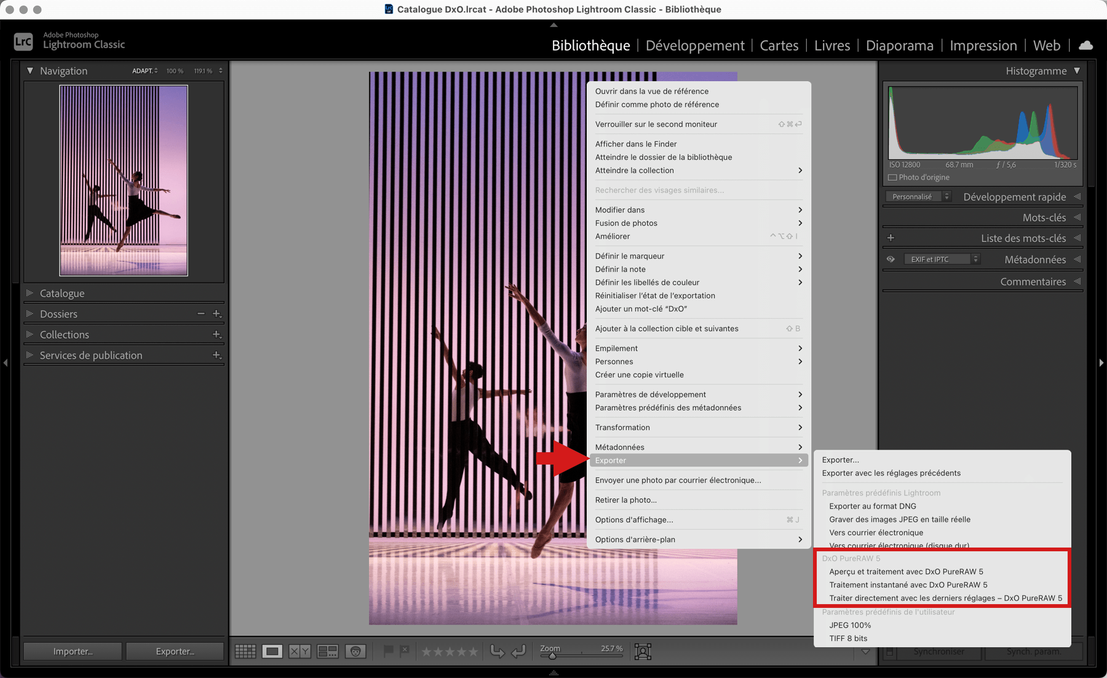Expand the Dossiers panel
Viewport: 1107px width, 678px height.
tap(30, 314)
